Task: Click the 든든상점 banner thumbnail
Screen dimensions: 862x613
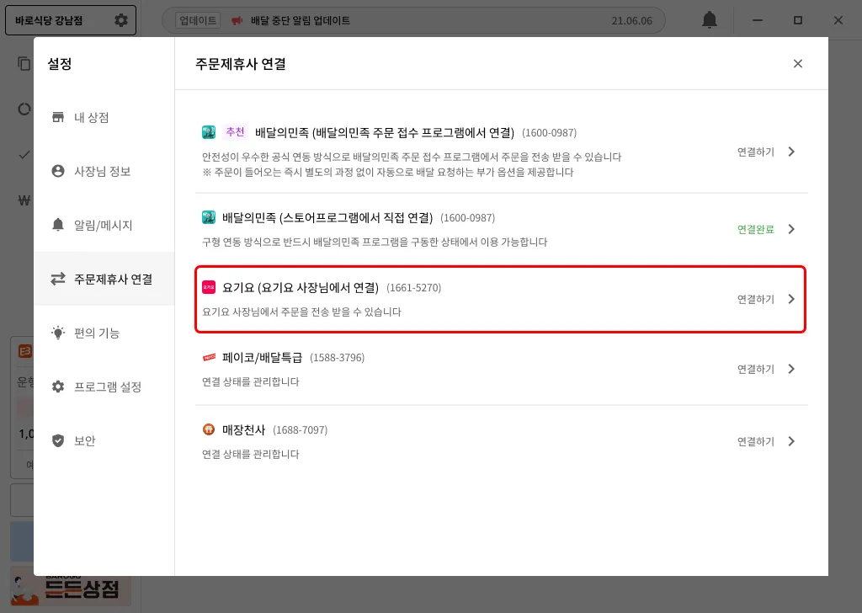Action: pyautogui.click(x=71, y=588)
